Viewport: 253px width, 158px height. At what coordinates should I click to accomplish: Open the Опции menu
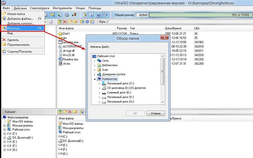click(80, 8)
